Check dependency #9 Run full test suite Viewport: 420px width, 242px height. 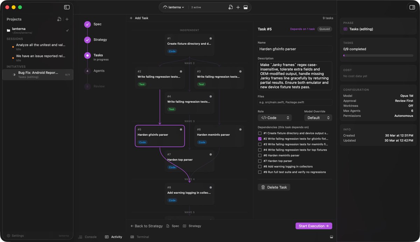[x=260, y=172]
